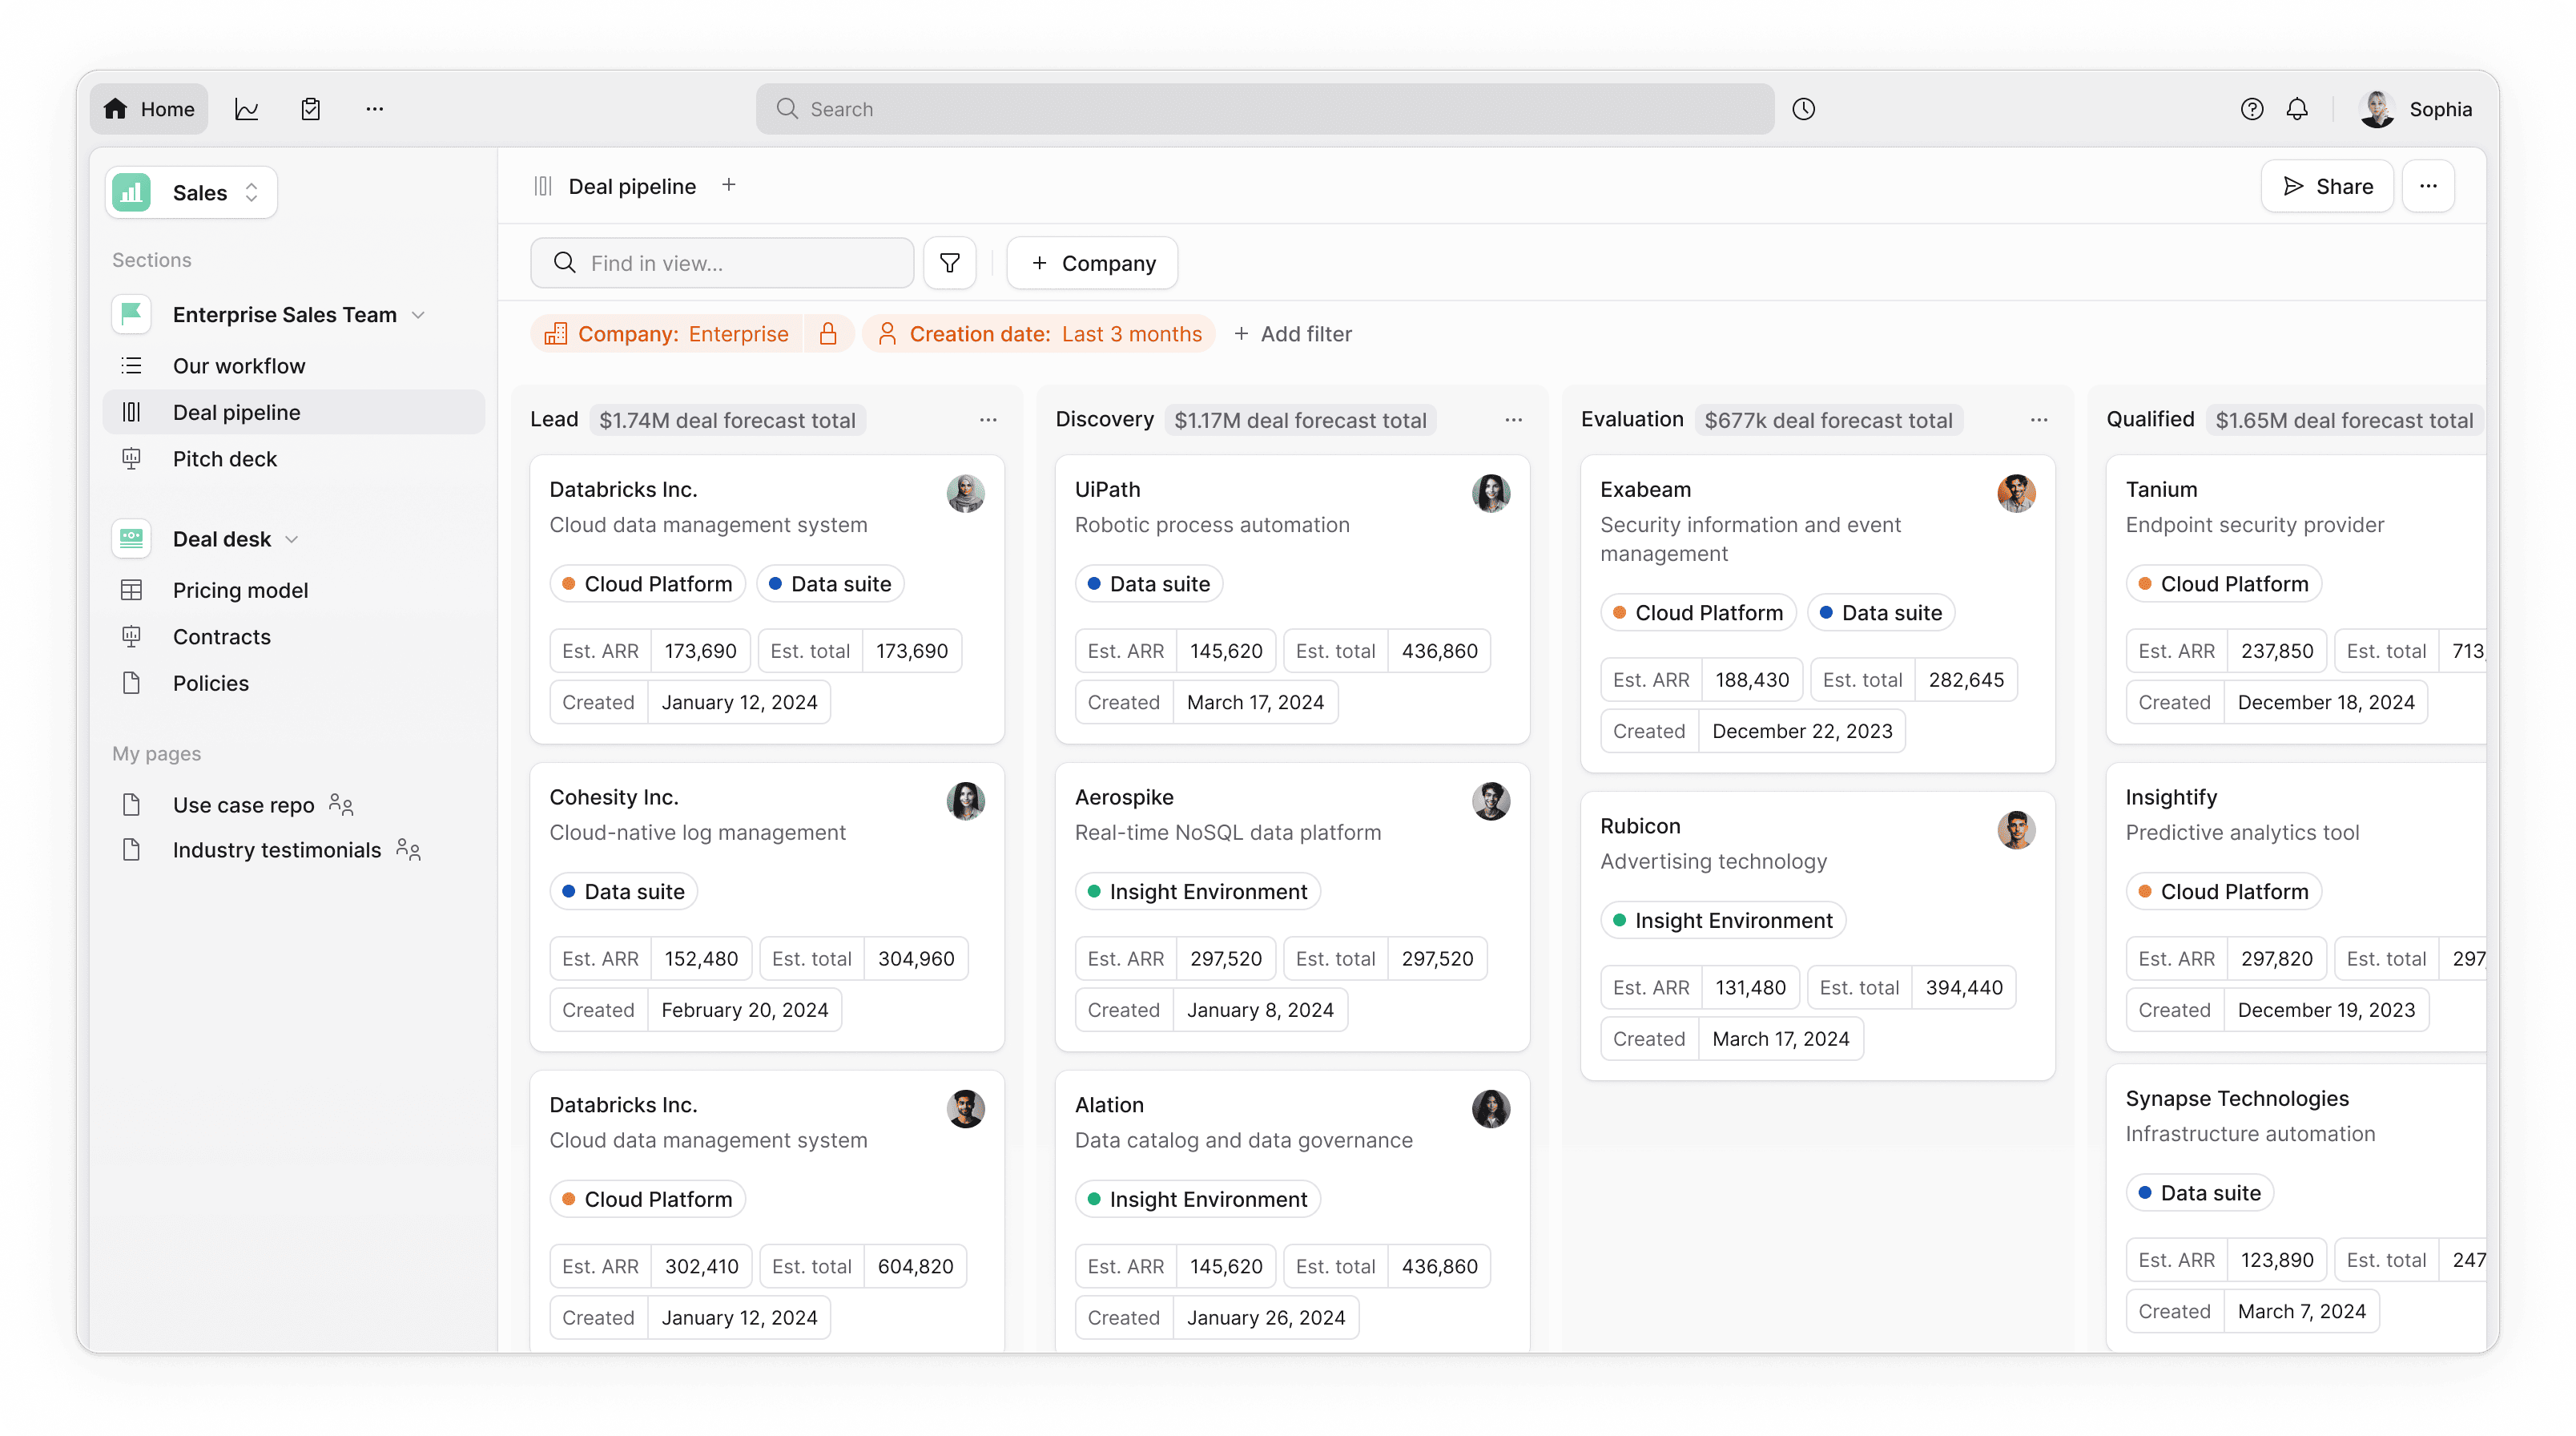Image resolution: width=2576 pixels, height=1436 pixels.
Task: Open the Company: Enterprise filter
Action: [667, 334]
